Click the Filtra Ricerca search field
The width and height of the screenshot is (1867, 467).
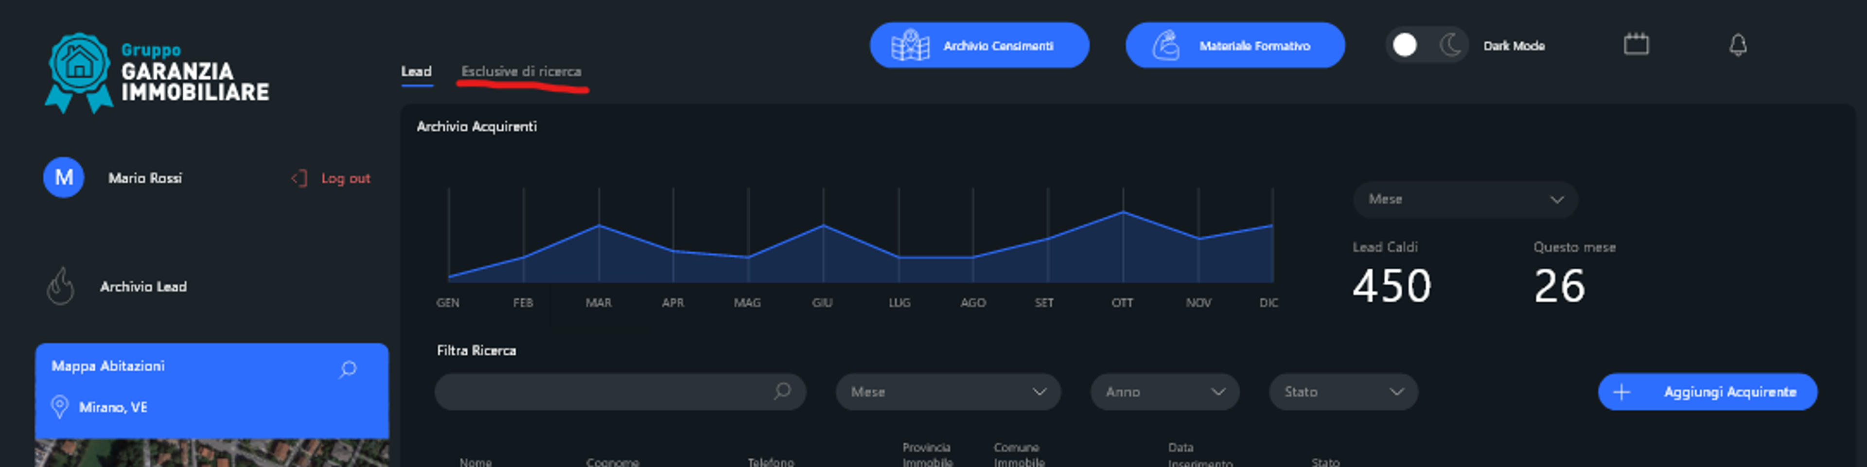(x=620, y=392)
